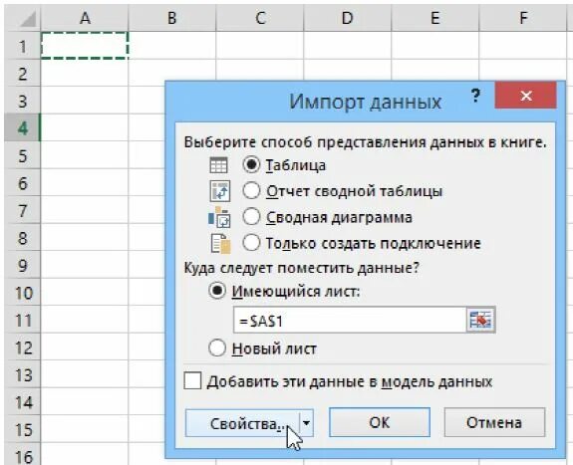The height and width of the screenshot is (465, 573).
Task: Click the Отмена button
Action: tap(494, 422)
